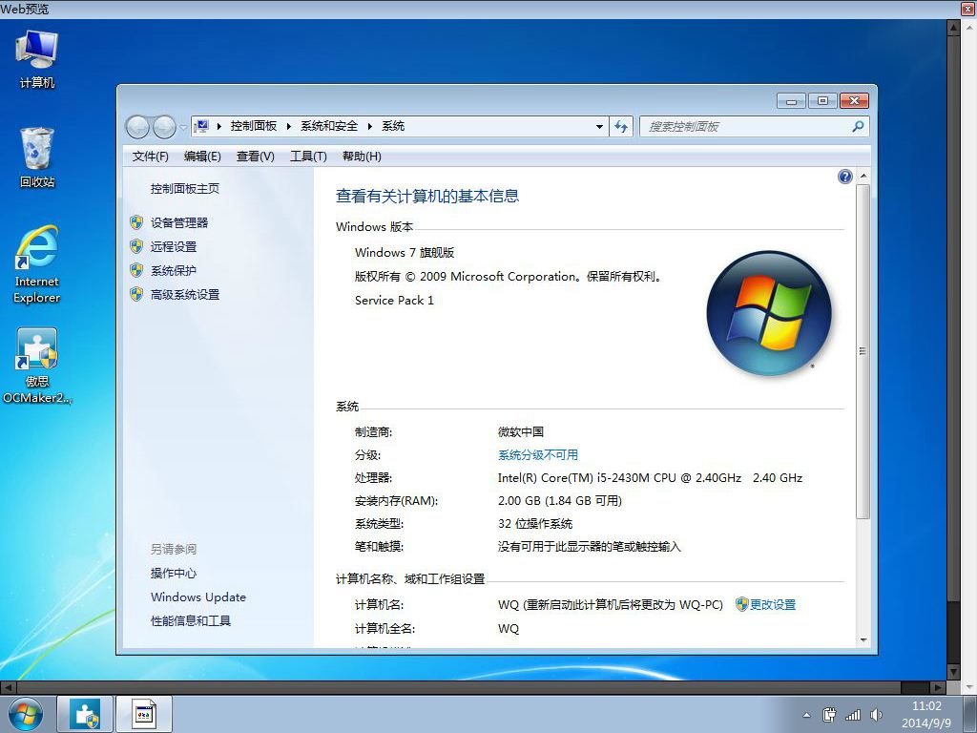This screenshot has height=733, width=977.
Task: Open the 文件(F) menu
Action: point(150,157)
